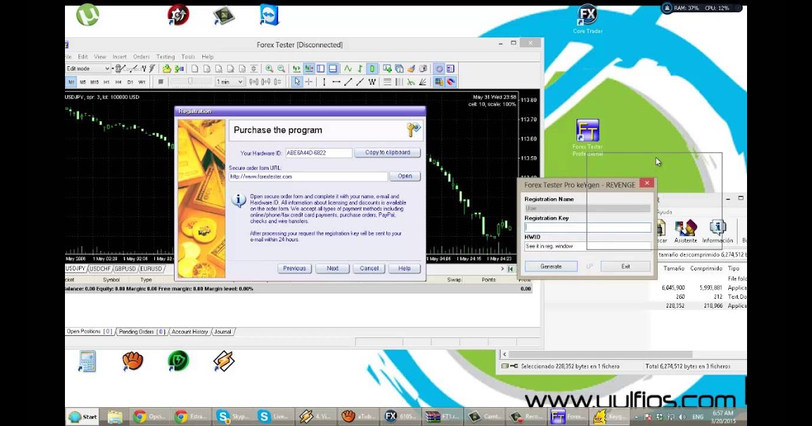
Task: Select the trend line drawing tool
Action: 348,82
